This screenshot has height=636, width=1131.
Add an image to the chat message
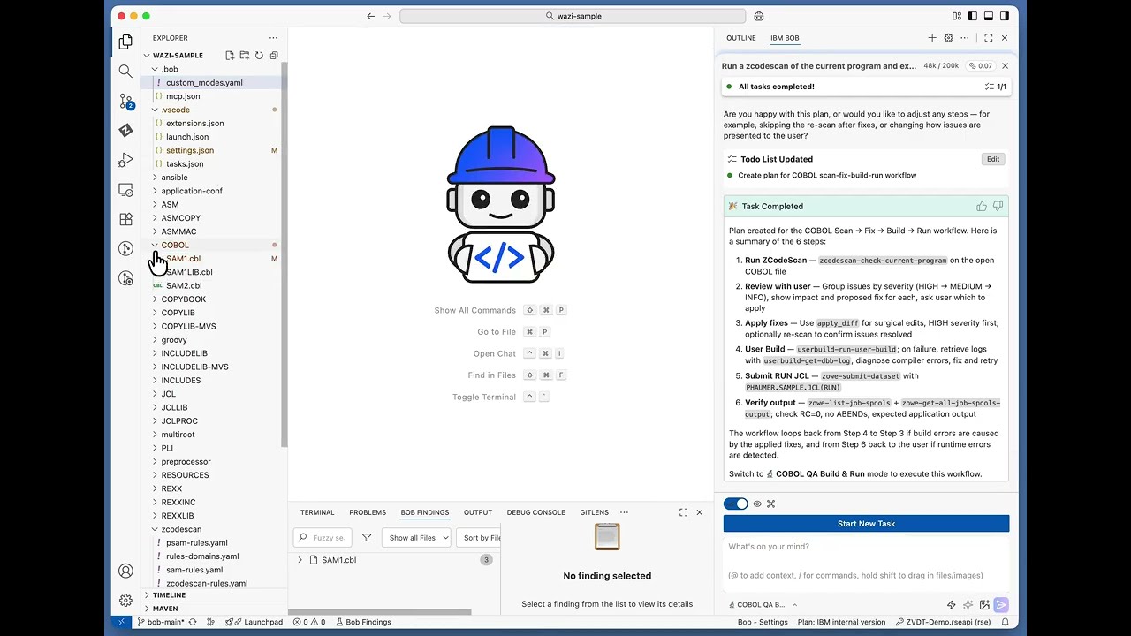[x=984, y=605]
